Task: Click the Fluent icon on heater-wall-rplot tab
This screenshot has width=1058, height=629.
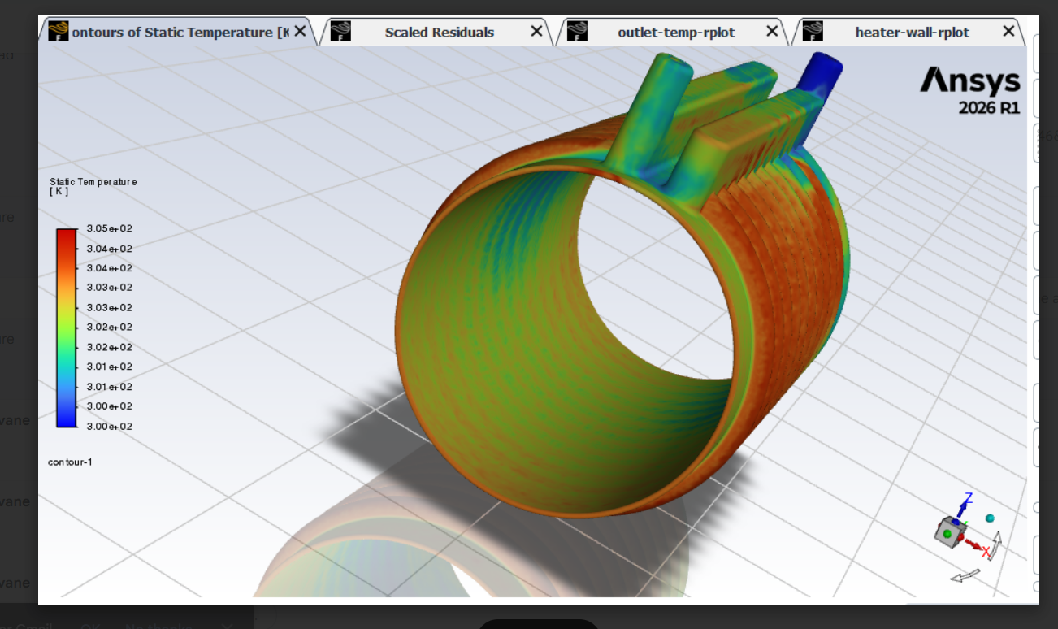Action: 813,32
